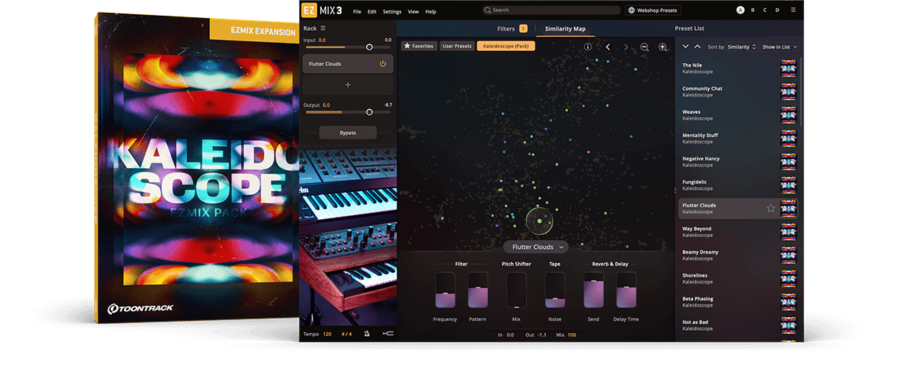Select Community Chat preset
This screenshot has height=366, width=900.
[x=738, y=92]
